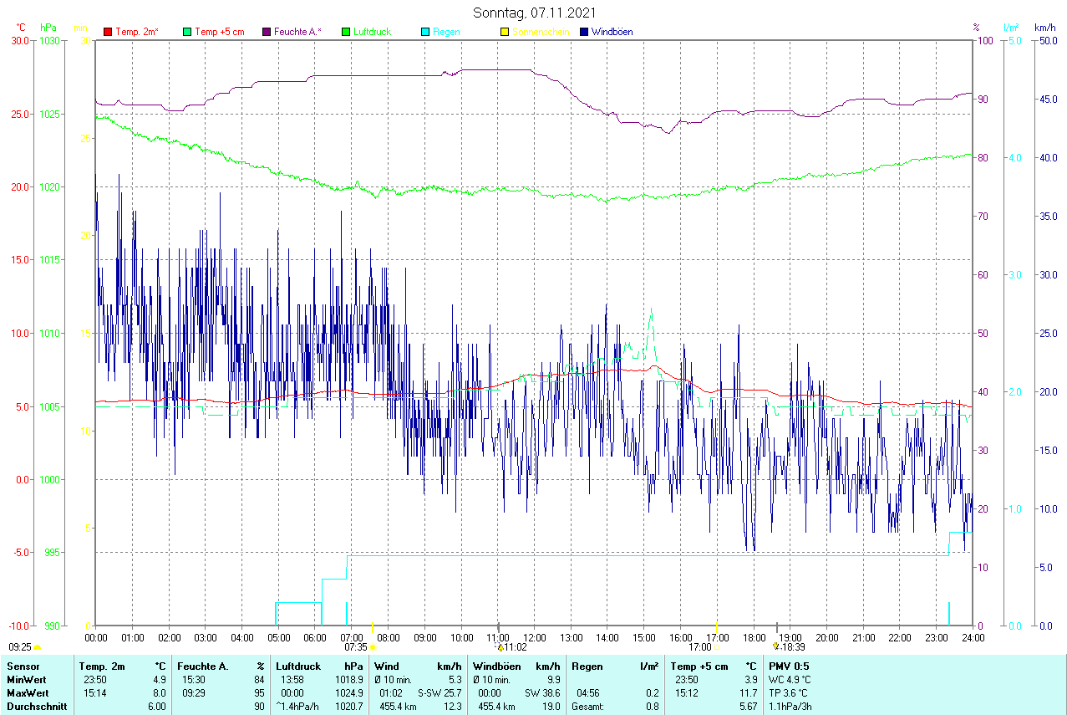This screenshot has width=1067, height=715.
Task: Click the '1030' hPa axis value
Action: tap(50, 40)
